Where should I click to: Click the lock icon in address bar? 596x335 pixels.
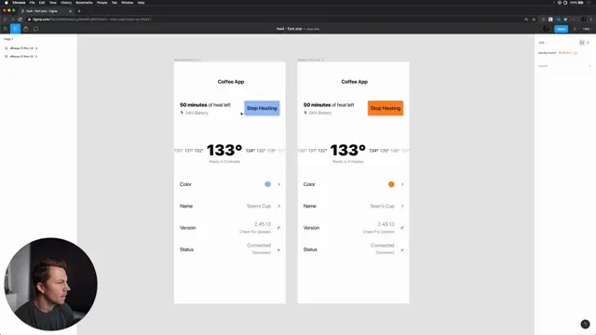pos(29,20)
